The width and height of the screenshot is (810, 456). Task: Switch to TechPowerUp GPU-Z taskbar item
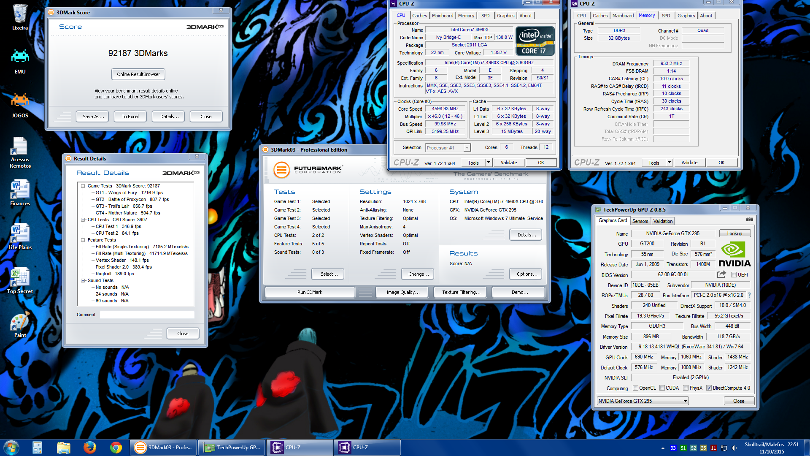232,448
